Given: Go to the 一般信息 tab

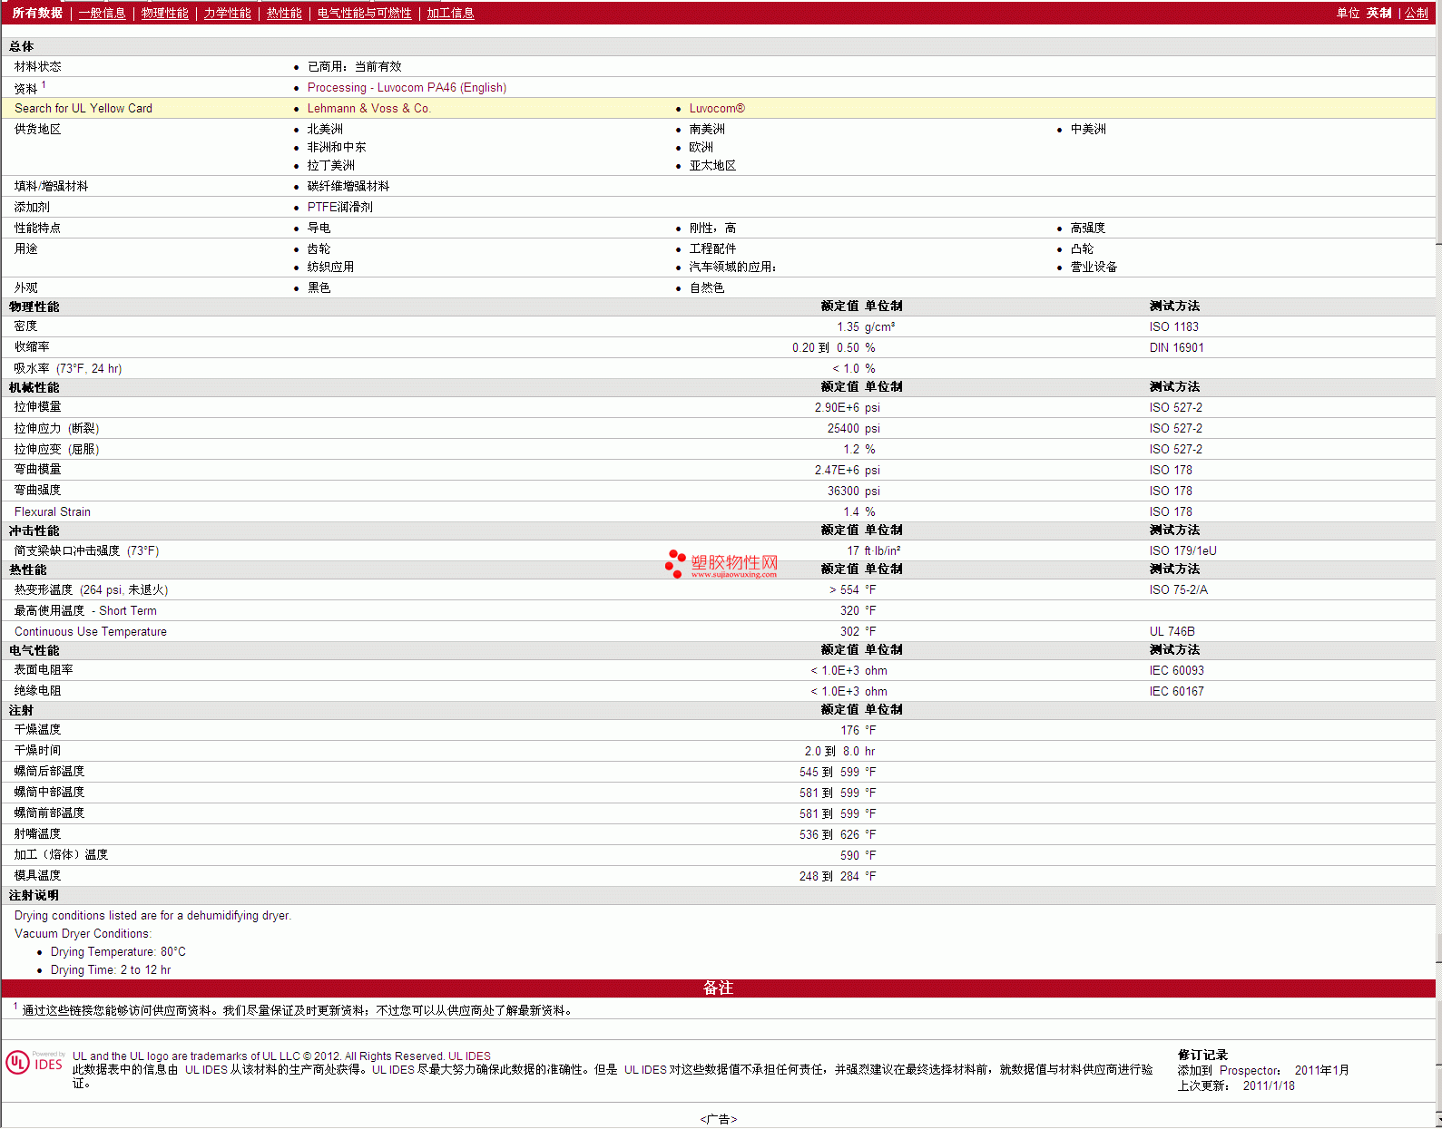Looking at the screenshot, I should (x=102, y=13).
